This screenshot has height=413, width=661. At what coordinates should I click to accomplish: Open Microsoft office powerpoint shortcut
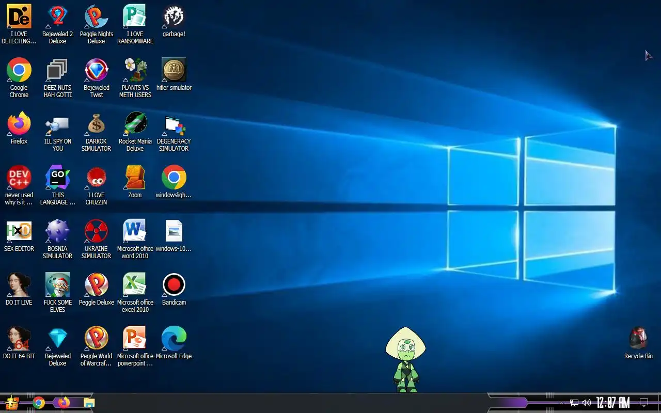click(135, 346)
